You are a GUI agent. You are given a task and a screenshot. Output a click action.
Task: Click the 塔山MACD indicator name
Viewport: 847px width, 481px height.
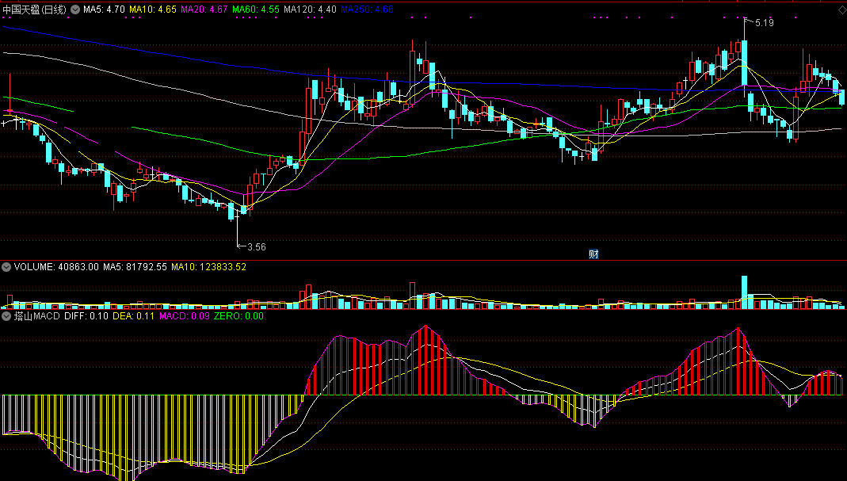click(x=36, y=316)
